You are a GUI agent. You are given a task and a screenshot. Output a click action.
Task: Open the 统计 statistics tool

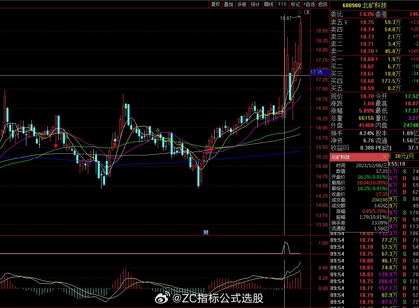click(255, 4)
